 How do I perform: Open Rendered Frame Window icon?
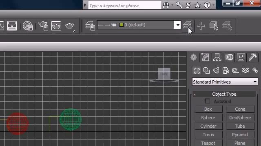pyautogui.click(x=56, y=26)
